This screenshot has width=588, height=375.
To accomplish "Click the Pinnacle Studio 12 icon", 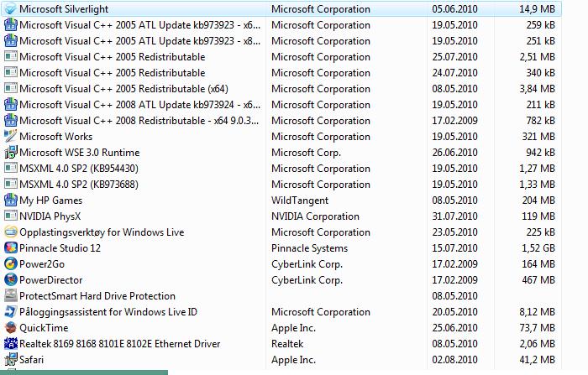I will pos(11,248).
